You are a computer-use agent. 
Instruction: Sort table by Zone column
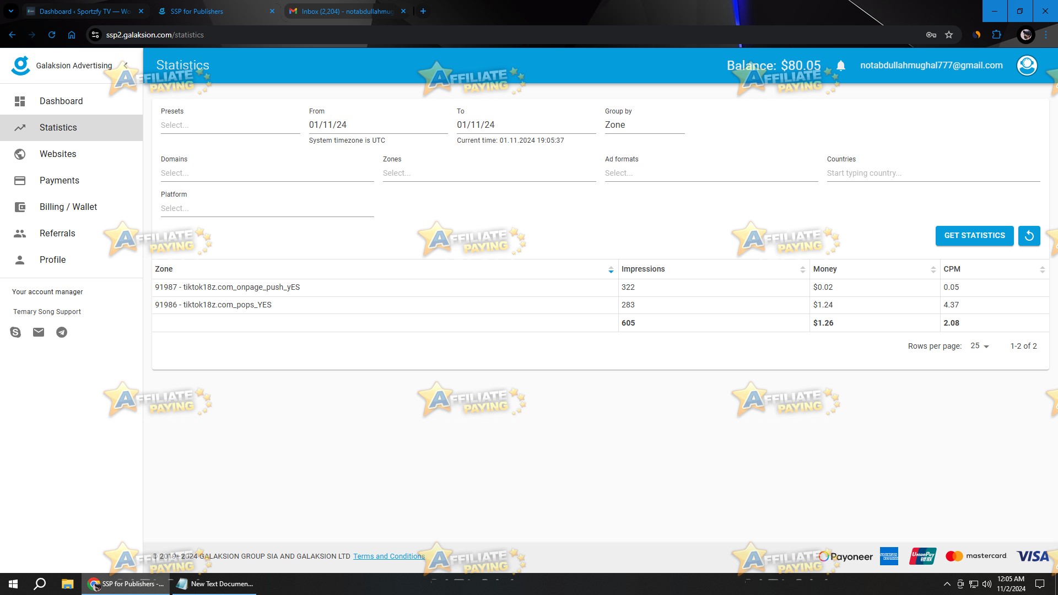(385, 269)
